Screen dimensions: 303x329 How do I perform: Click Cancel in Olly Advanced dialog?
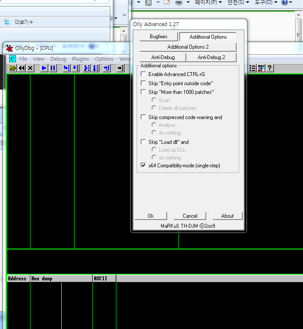point(190,216)
